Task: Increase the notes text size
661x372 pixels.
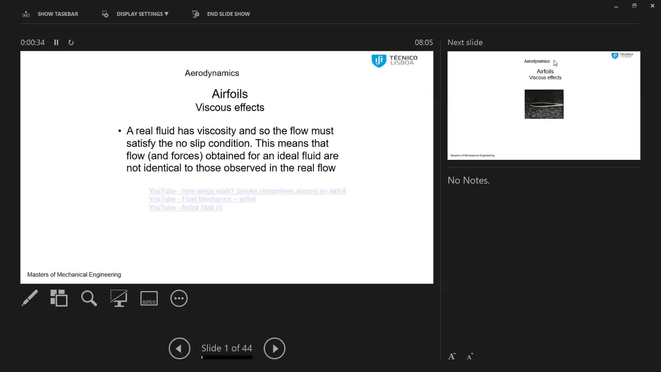Action: (x=452, y=356)
